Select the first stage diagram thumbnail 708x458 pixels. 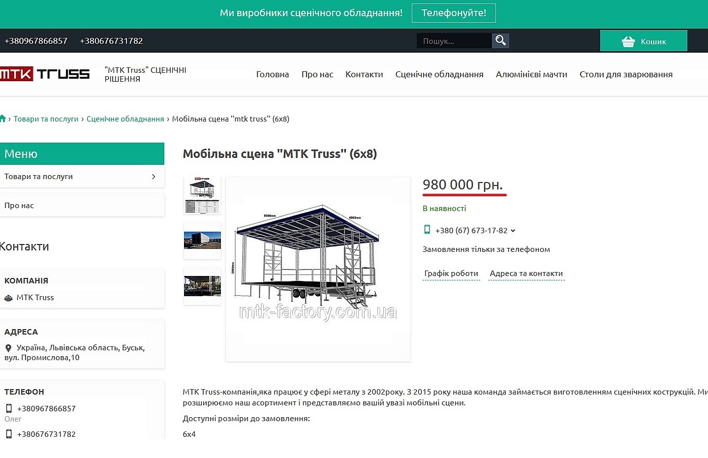click(x=202, y=195)
